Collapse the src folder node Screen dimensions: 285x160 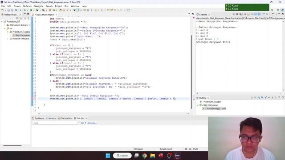(5, 28)
